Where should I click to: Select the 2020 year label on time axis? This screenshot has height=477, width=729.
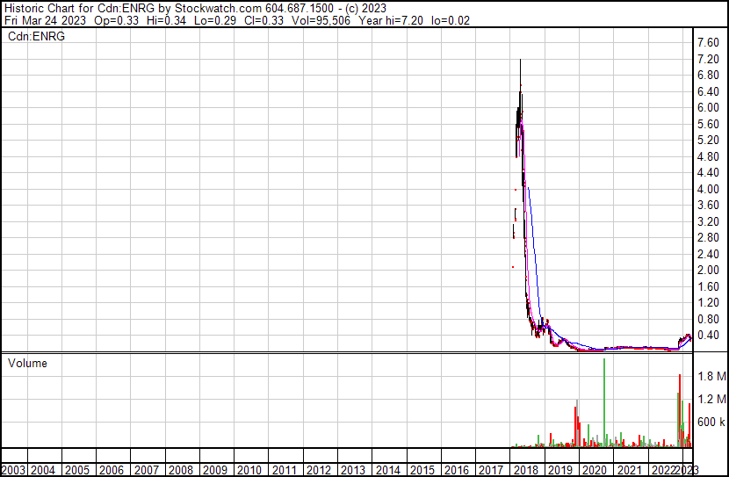(594, 470)
